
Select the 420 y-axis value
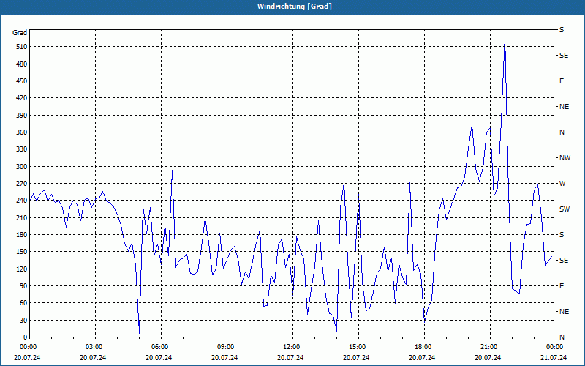21,98
